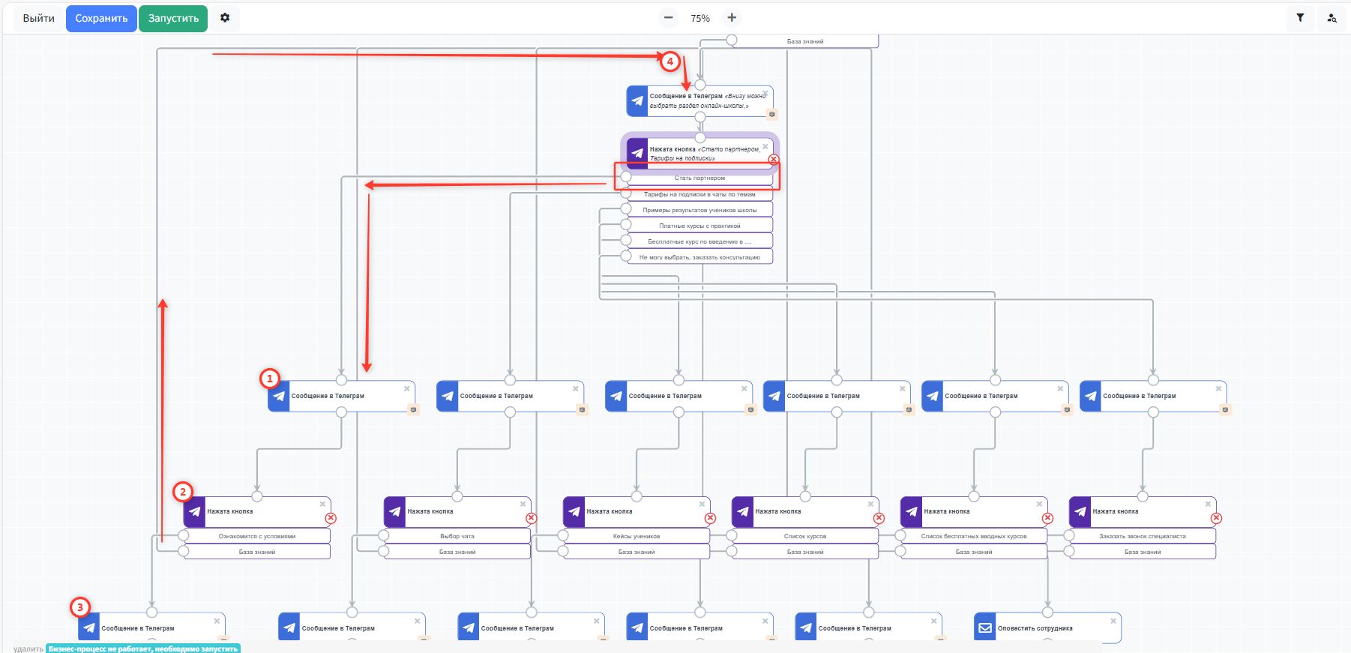Click the «Заказать звонок специалиста» option row
Viewport: 1351px width, 653px height.
(x=1142, y=536)
